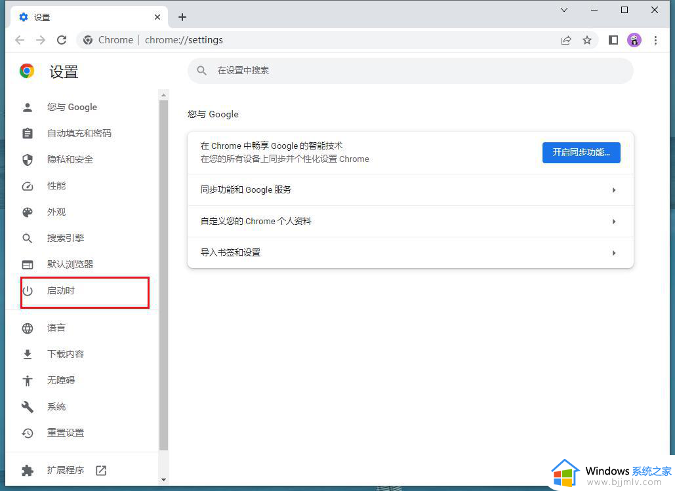Click the download icon for 下载内容
Image resolution: width=675 pixels, height=491 pixels.
pyautogui.click(x=28, y=355)
